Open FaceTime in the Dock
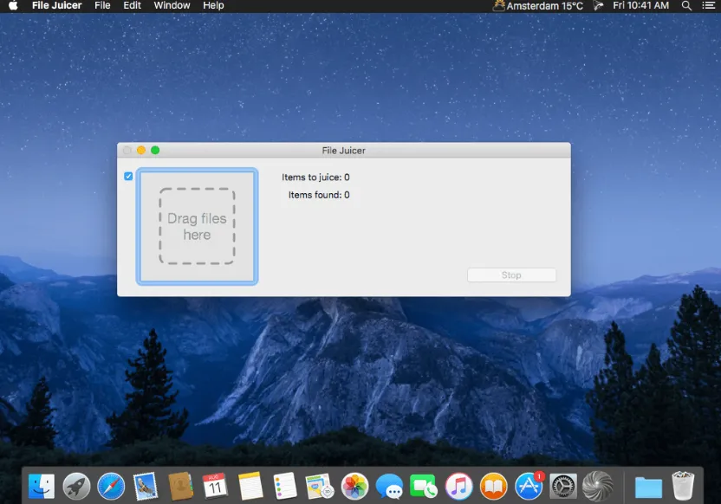This screenshot has height=504, width=721. click(424, 486)
